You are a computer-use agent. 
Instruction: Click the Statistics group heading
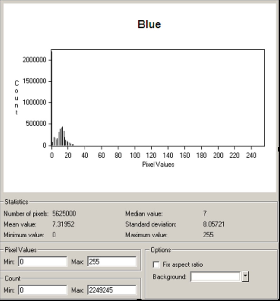click(17, 202)
